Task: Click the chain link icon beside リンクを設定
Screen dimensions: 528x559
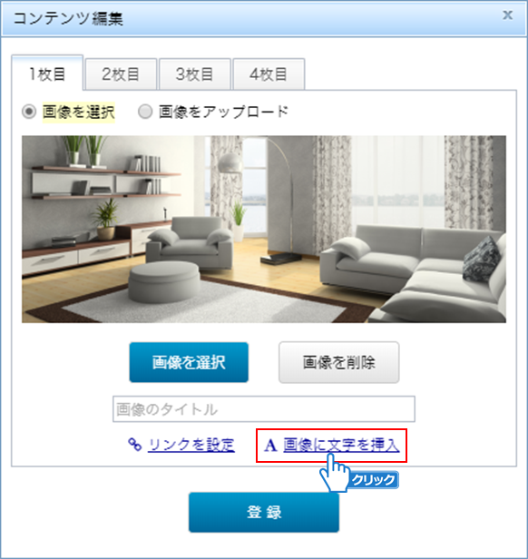Action: tap(135, 445)
